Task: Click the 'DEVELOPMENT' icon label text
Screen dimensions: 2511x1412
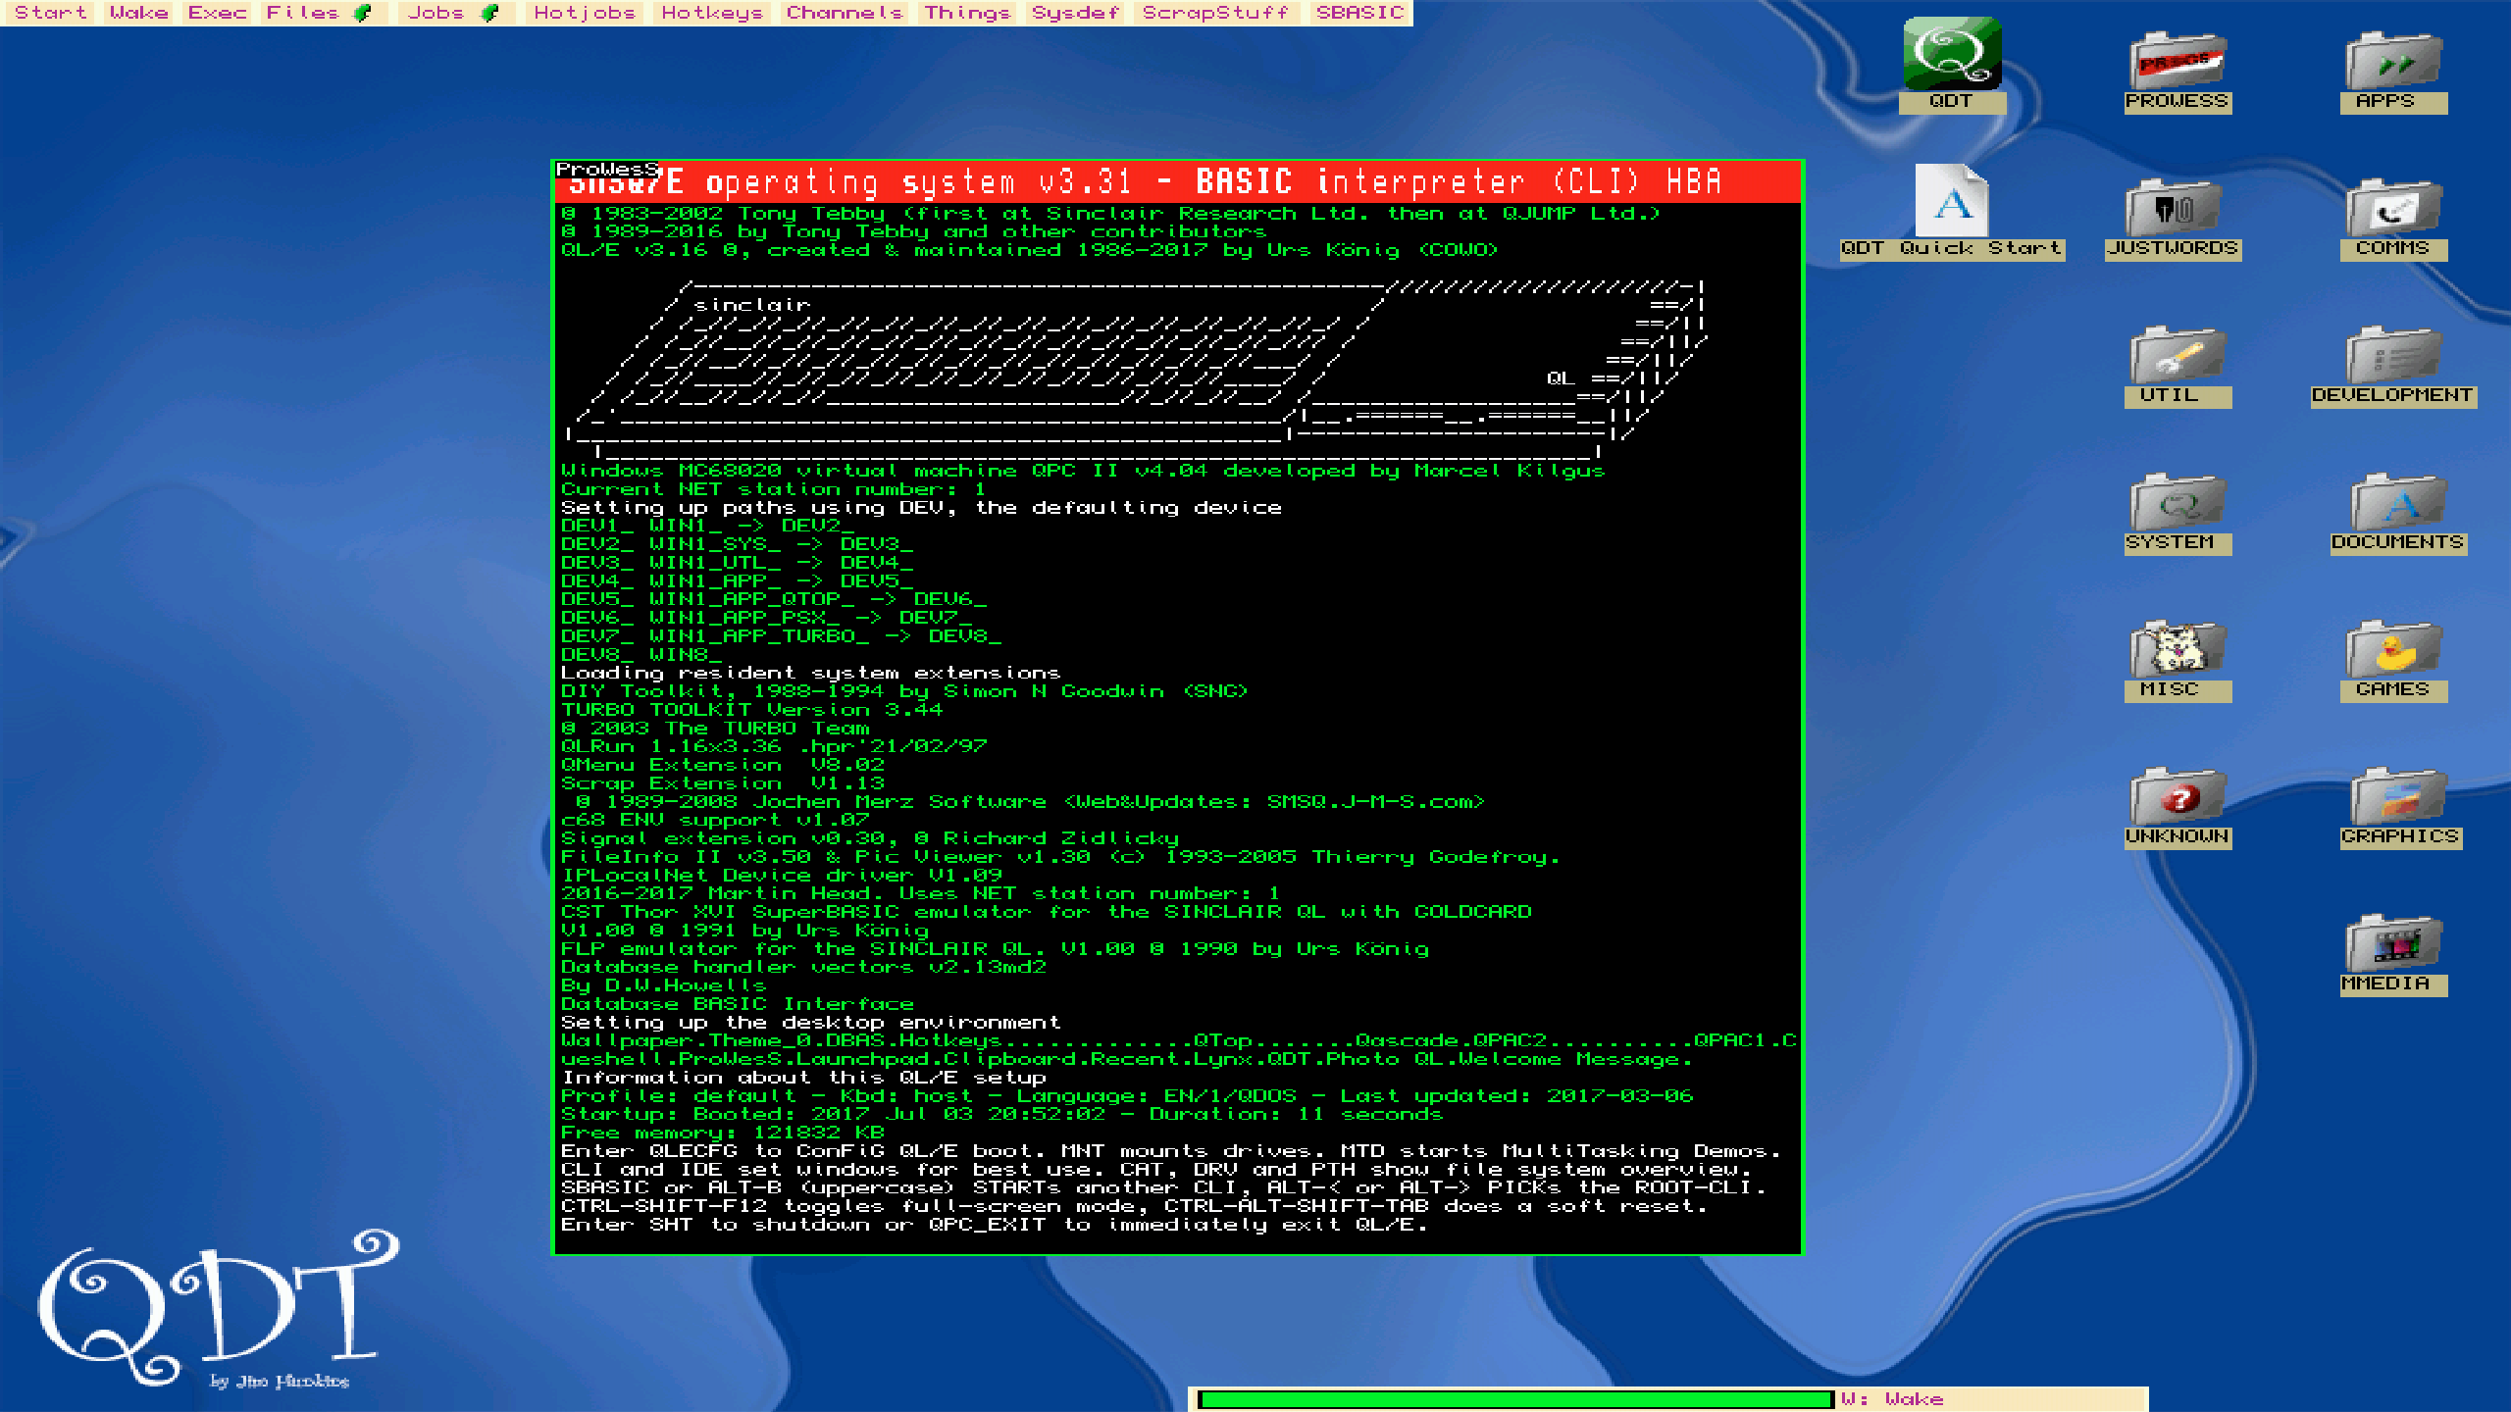Action: (x=2391, y=396)
